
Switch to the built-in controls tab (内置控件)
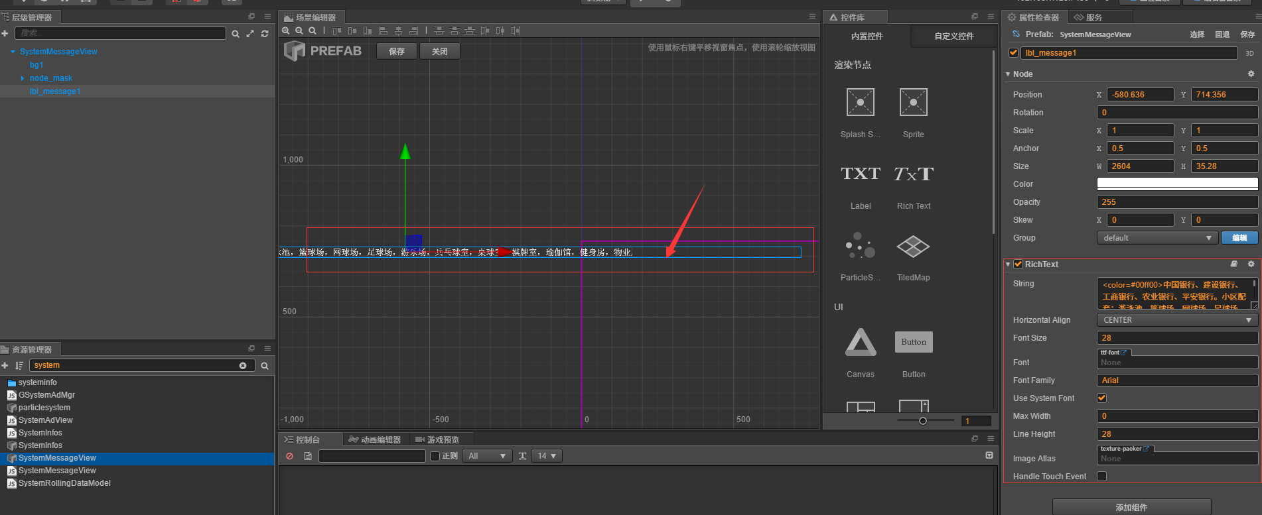(x=867, y=36)
